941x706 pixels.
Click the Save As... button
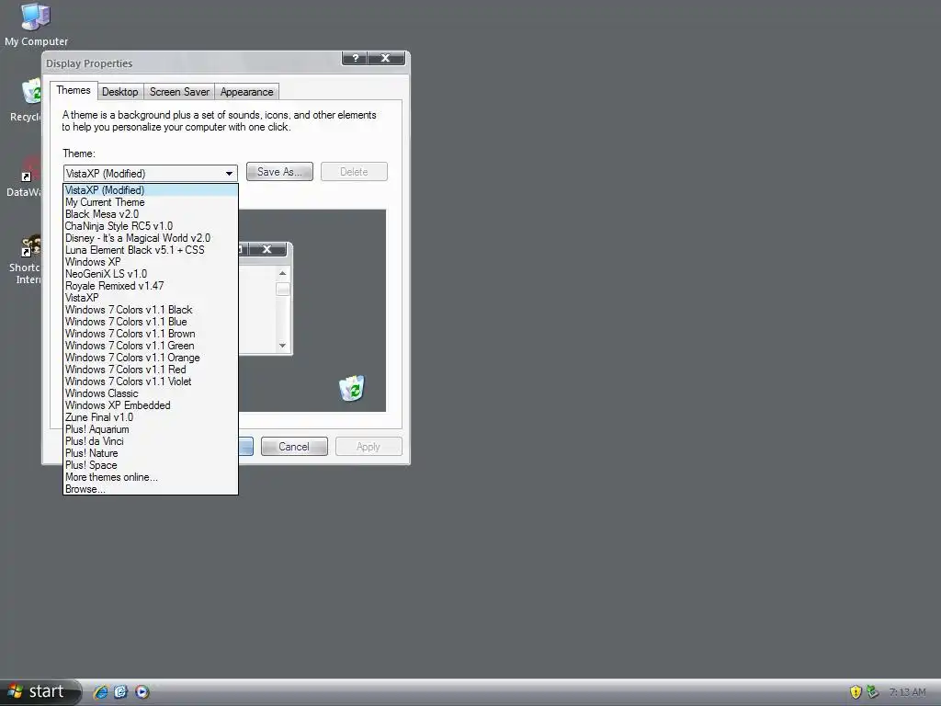(279, 172)
